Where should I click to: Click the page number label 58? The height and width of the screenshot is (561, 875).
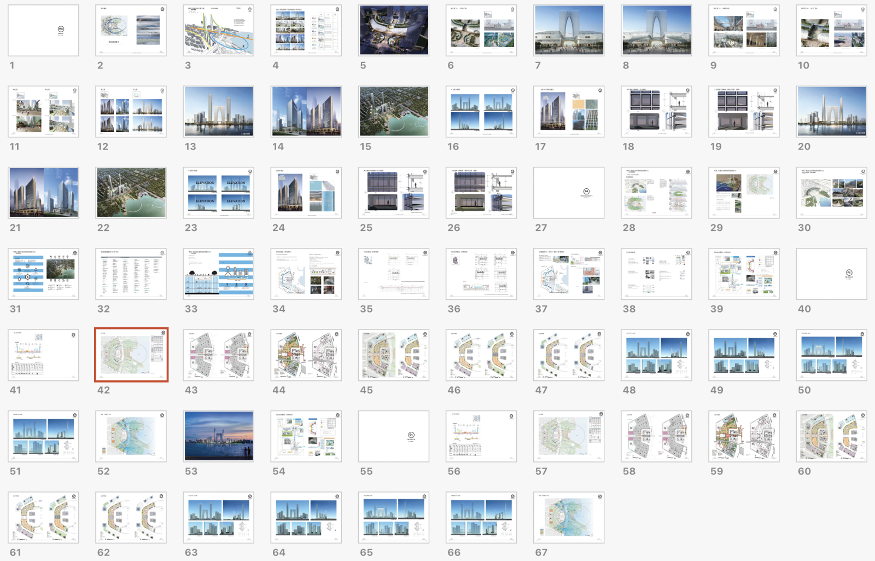[629, 471]
